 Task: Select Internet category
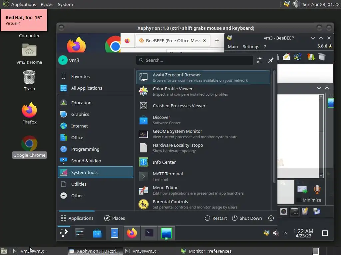(96, 126)
